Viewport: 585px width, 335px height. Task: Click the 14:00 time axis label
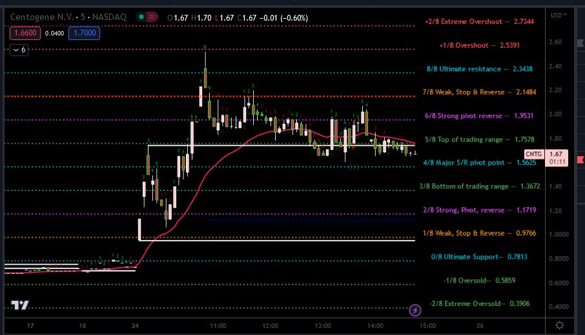375,326
